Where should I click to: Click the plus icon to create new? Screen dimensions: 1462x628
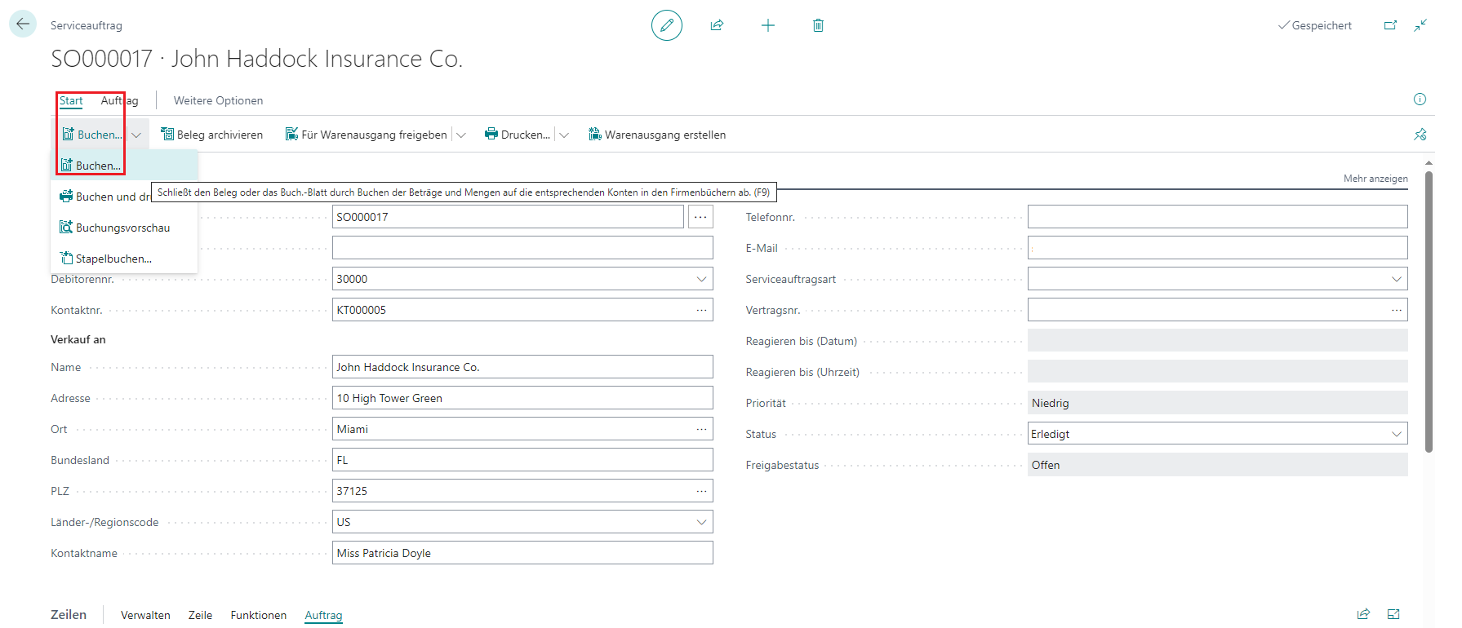(767, 25)
